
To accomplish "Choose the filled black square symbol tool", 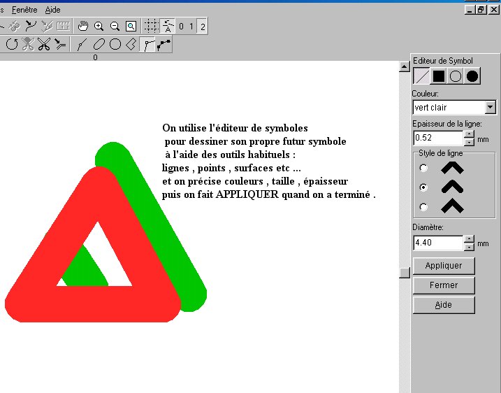I will 438,76.
